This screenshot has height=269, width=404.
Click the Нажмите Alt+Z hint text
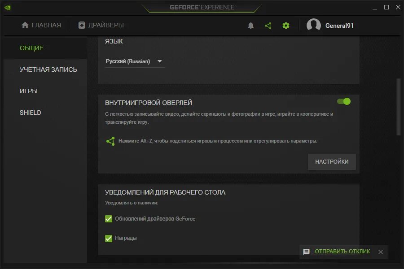218,141
